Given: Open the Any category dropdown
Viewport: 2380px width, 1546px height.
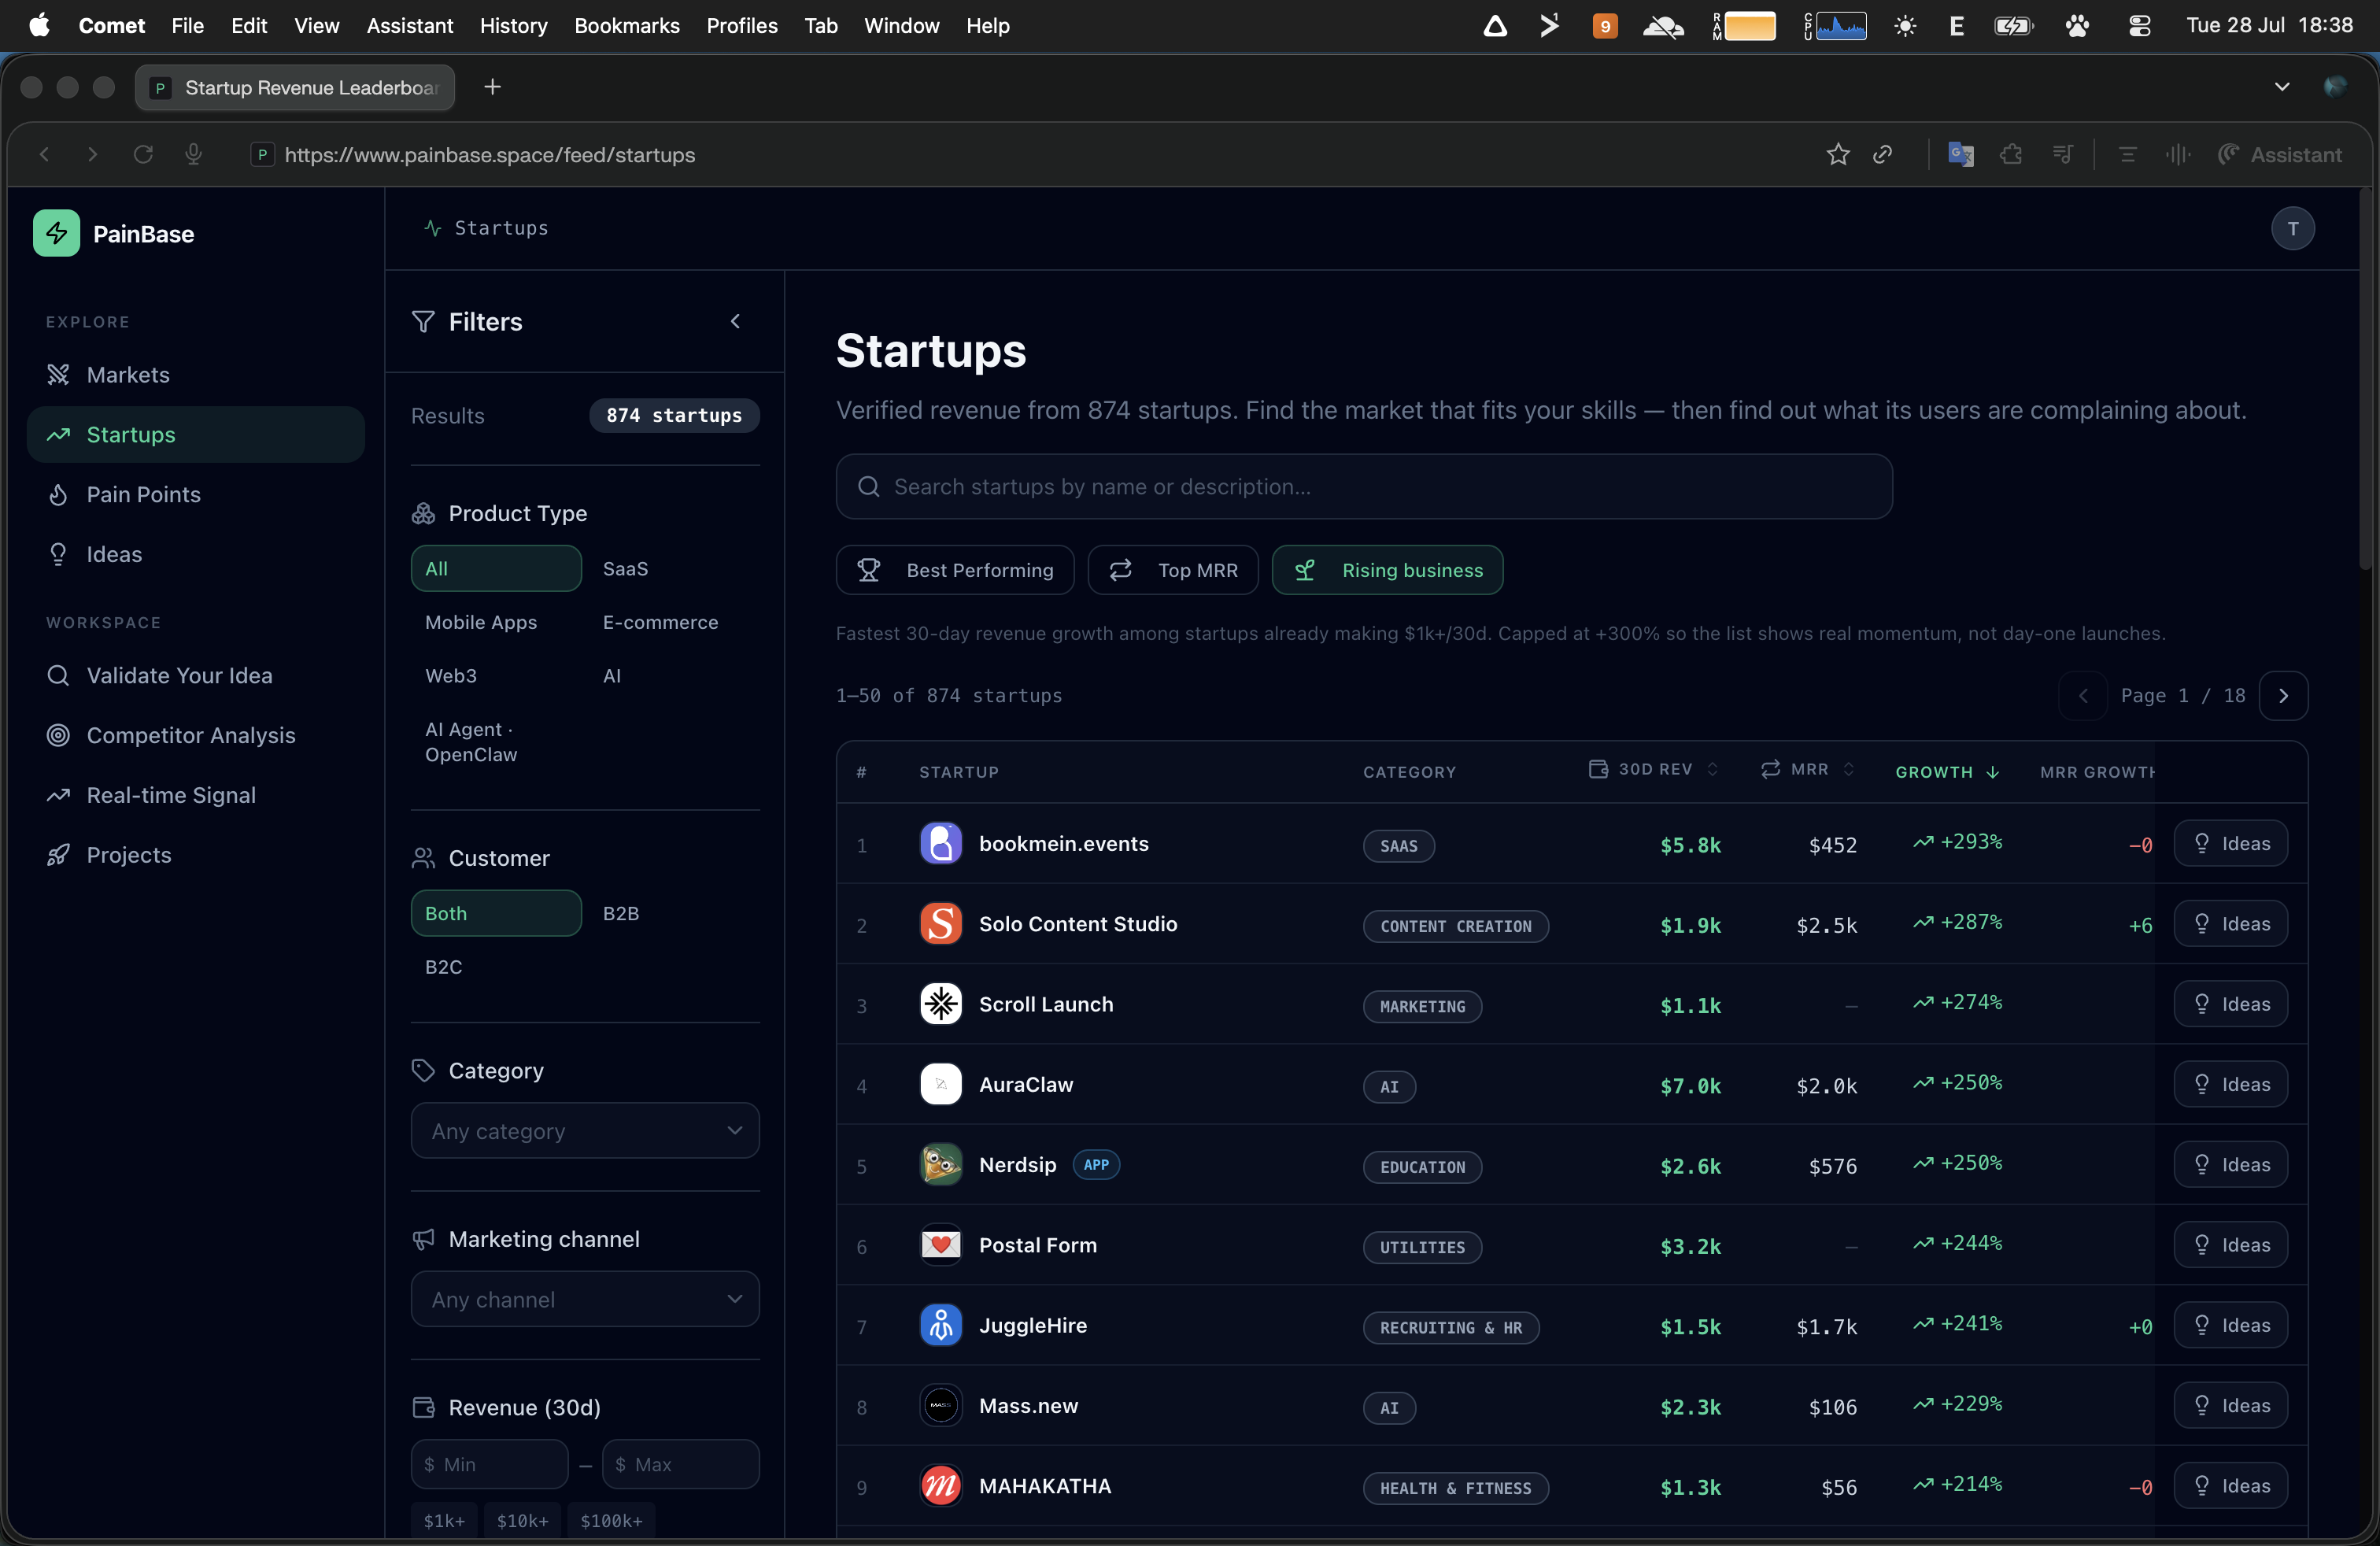Looking at the screenshot, I should click(585, 1130).
